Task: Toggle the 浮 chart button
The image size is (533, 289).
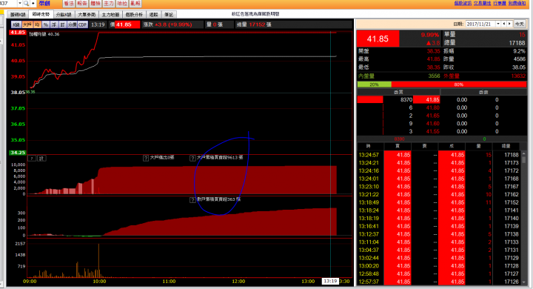Action: [x=54, y=24]
